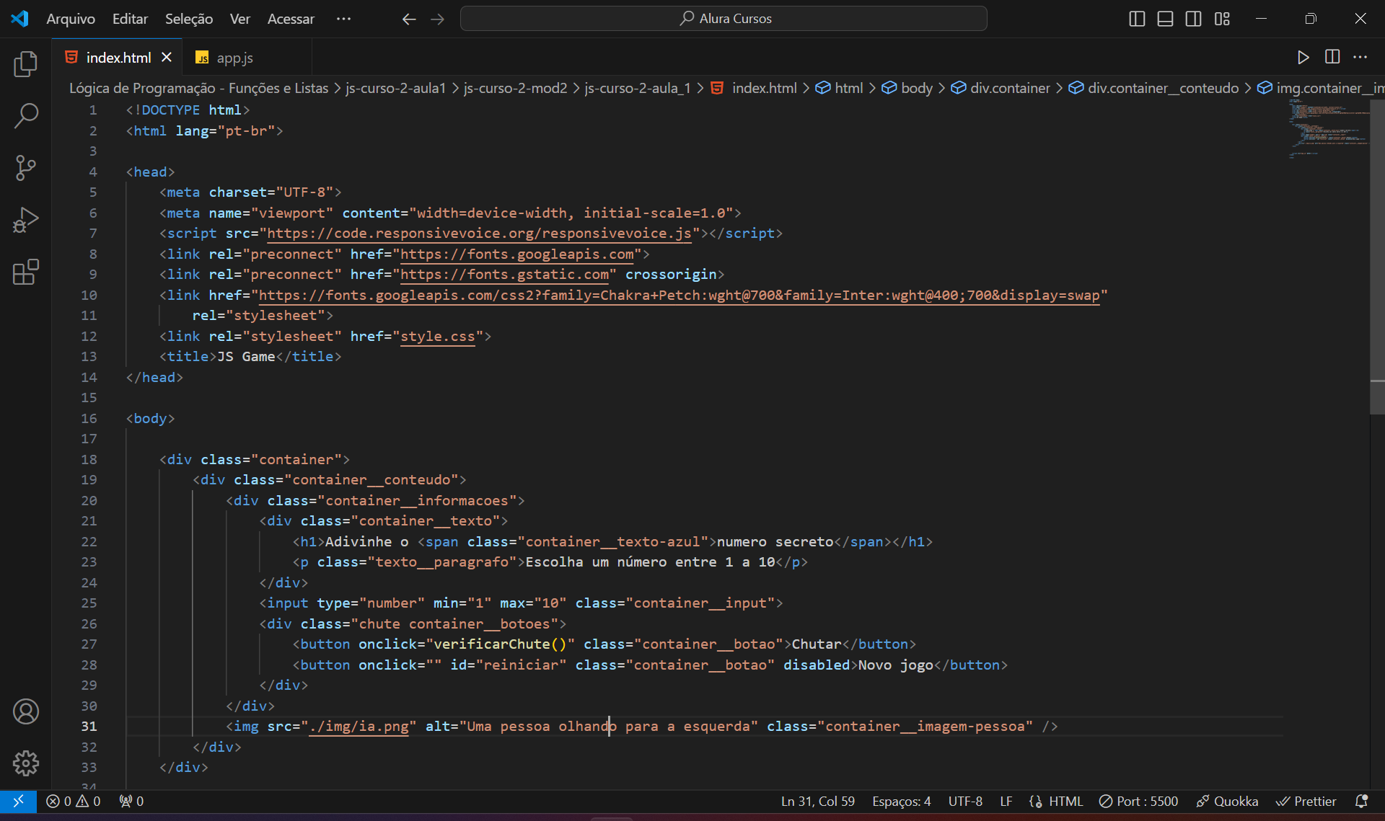Open breadcrumb html element

click(840, 88)
